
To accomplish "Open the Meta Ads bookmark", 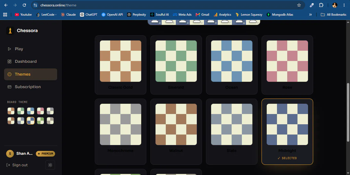I will tap(182, 15).
